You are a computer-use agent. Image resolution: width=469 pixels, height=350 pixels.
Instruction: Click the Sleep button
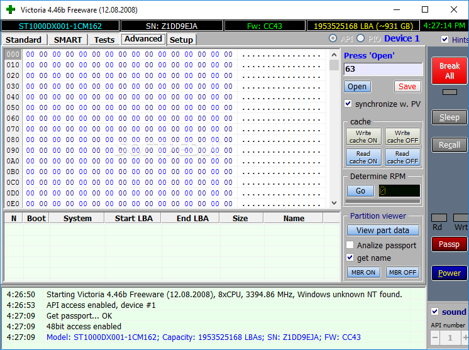pos(450,118)
